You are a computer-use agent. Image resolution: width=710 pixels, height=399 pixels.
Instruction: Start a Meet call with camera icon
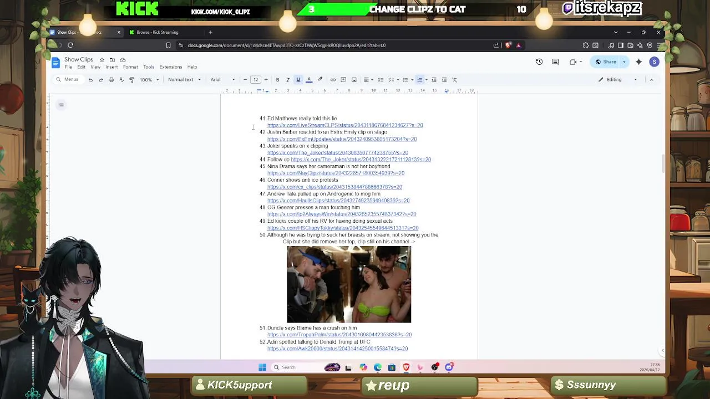coord(573,62)
